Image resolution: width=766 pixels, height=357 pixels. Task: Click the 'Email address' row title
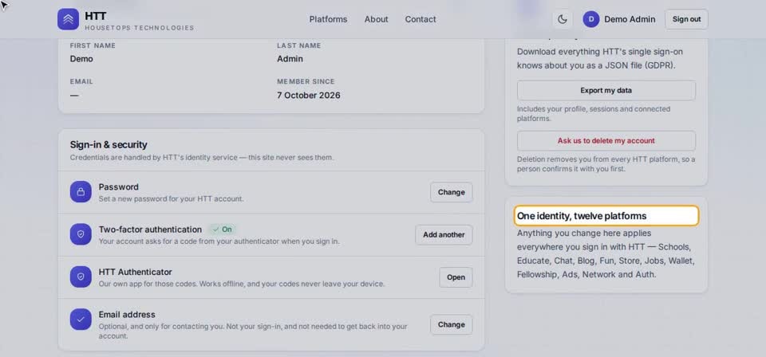pyautogui.click(x=127, y=314)
